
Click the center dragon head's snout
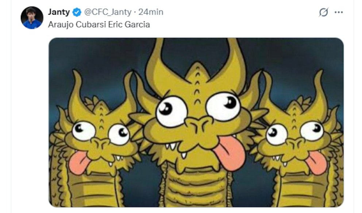coord(199,125)
